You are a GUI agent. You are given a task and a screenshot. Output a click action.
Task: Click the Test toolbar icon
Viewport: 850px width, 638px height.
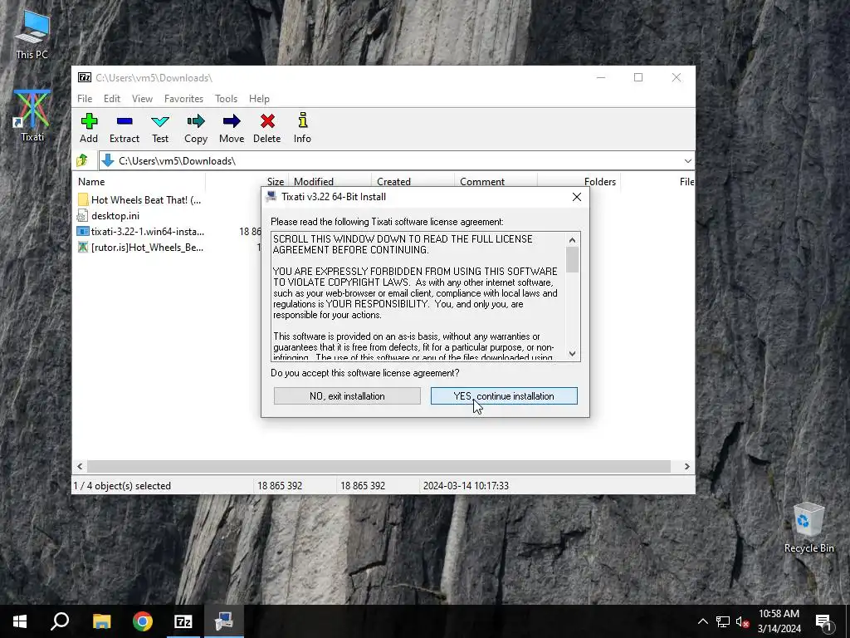point(160,128)
